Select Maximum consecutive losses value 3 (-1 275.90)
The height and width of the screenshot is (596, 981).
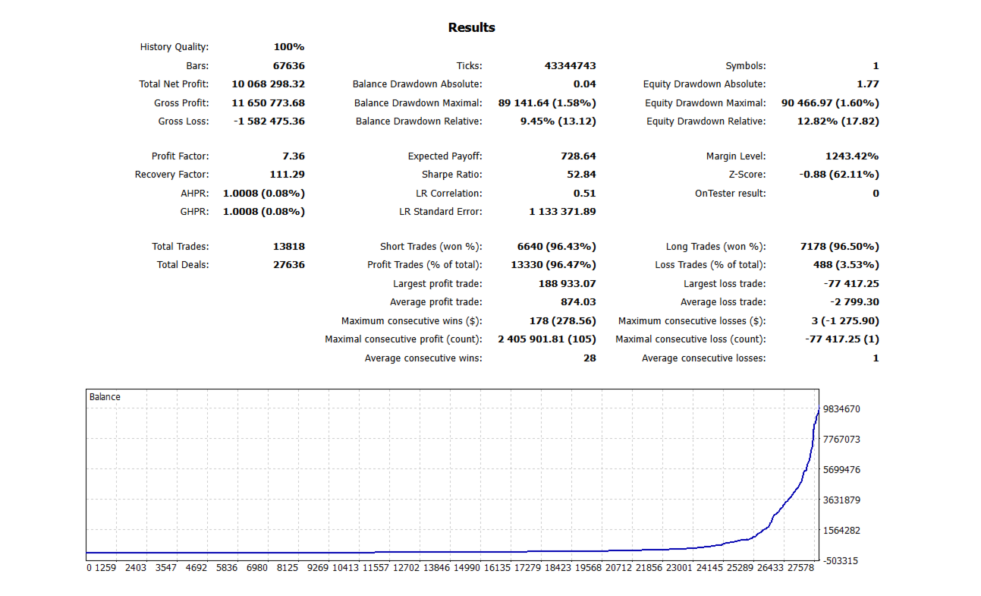click(845, 321)
